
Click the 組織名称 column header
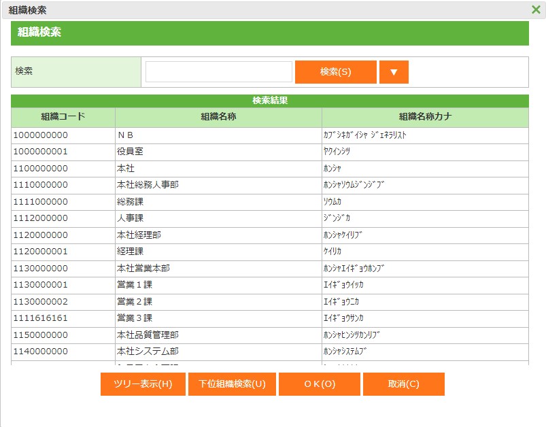click(x=218, y=117)
